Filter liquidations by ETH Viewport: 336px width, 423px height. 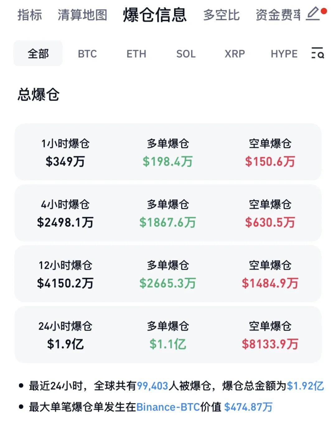[x=136, y=54]
